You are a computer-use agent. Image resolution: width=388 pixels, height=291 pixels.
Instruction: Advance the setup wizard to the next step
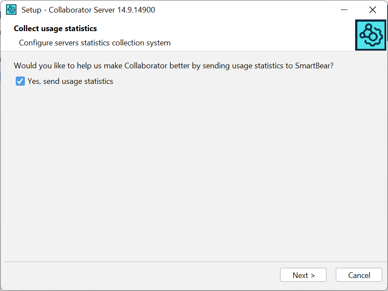(x=303, y=275)
